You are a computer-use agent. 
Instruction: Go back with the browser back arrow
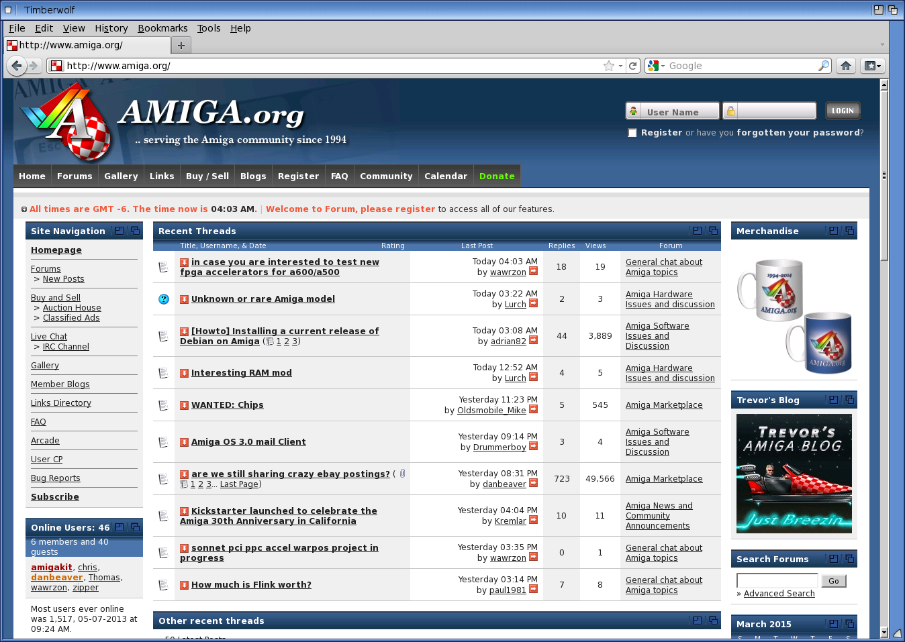click(17, 66)
